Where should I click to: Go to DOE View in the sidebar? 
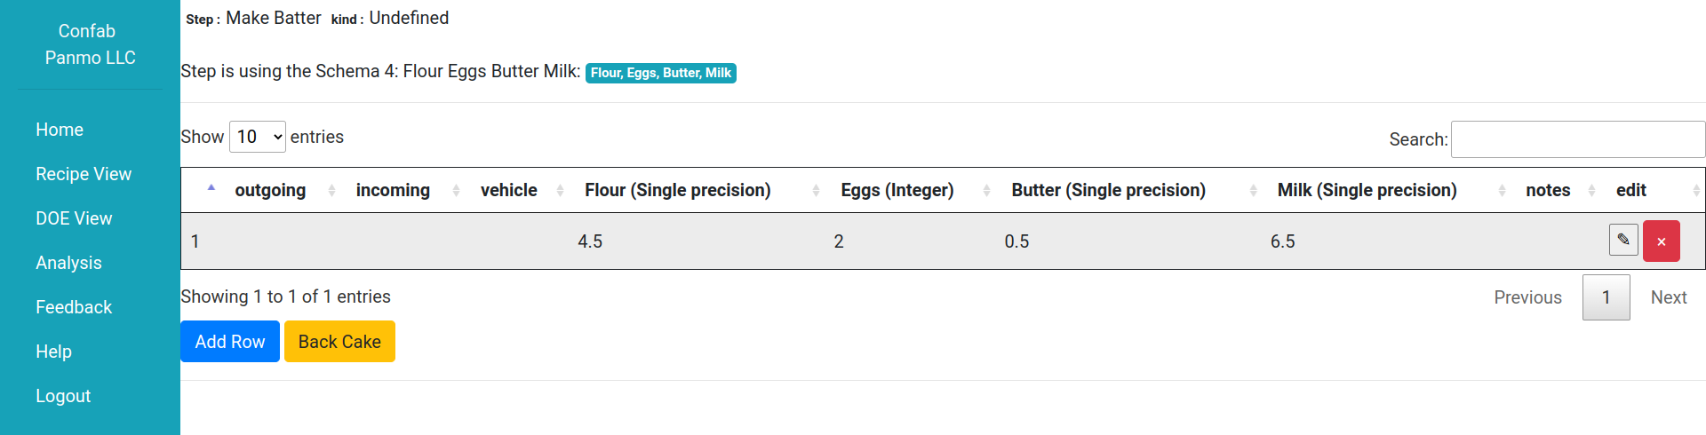coord(74,218)
